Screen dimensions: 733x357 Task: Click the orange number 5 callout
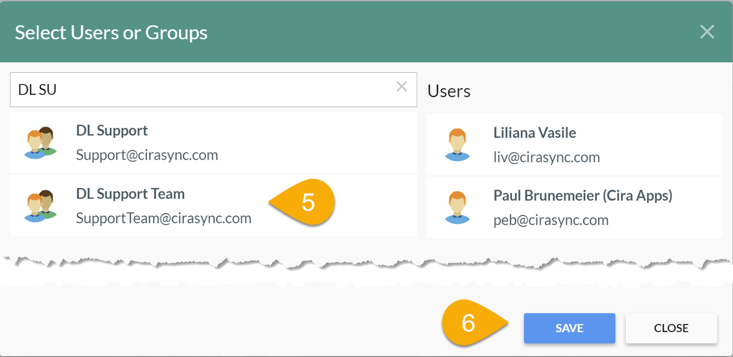(307, 202)
